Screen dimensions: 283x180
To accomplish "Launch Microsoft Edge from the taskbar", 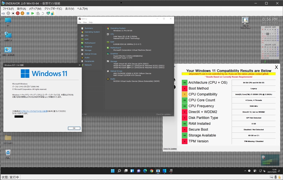I will coord(145,171).
